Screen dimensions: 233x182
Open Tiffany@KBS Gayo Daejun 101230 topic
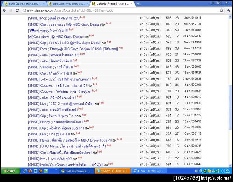(x=73, y=49)
